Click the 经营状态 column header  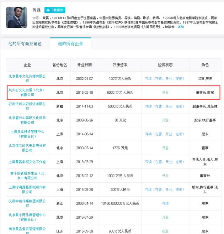pyautogui.click(x=165, y=65)
